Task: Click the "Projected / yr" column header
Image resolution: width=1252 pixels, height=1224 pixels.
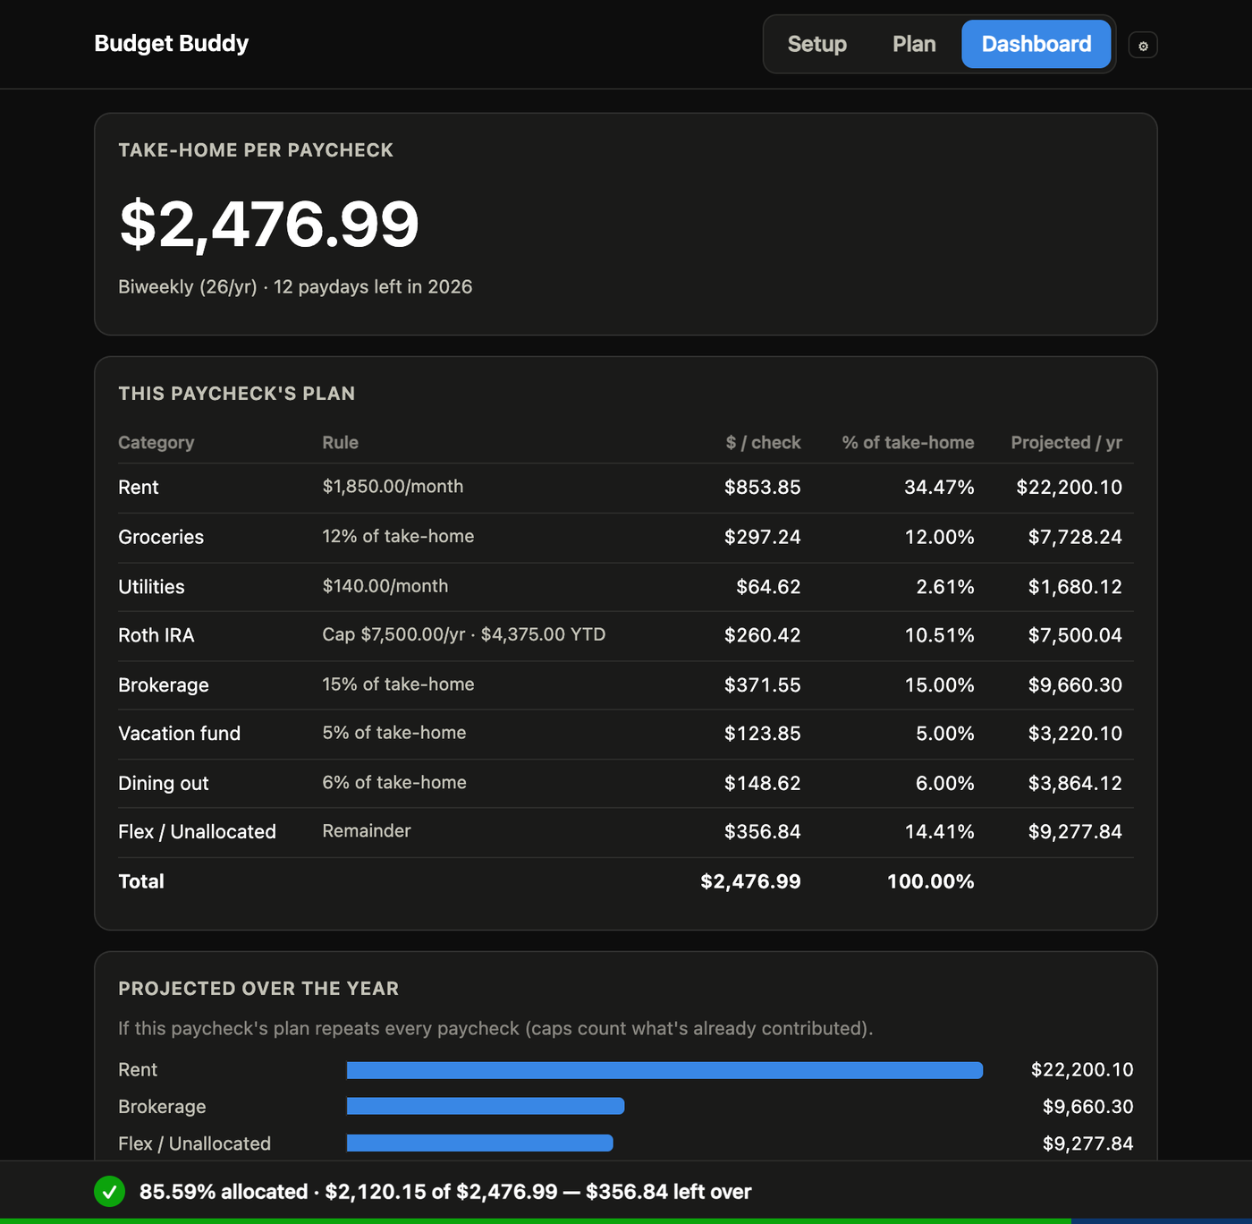Action: tap(1067, 443)
